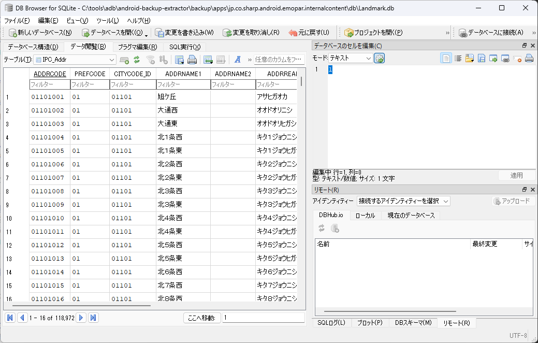
Task: Switch to the Plot (プロット) bottom tab
Action: (370, 323)
